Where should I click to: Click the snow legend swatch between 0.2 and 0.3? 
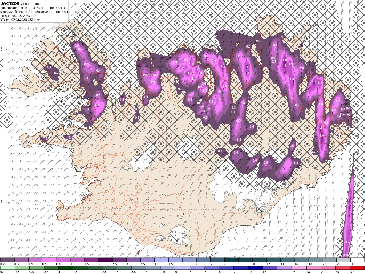7,260
